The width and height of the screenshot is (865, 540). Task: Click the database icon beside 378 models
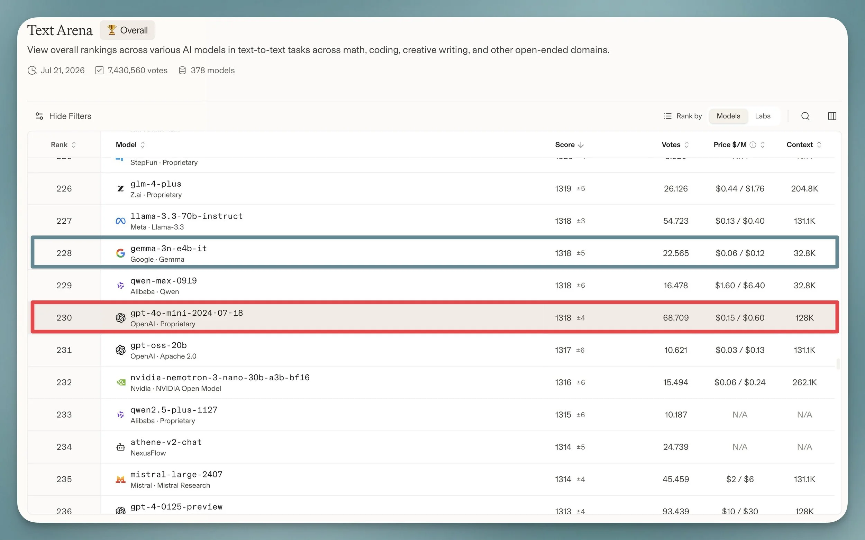182,71
